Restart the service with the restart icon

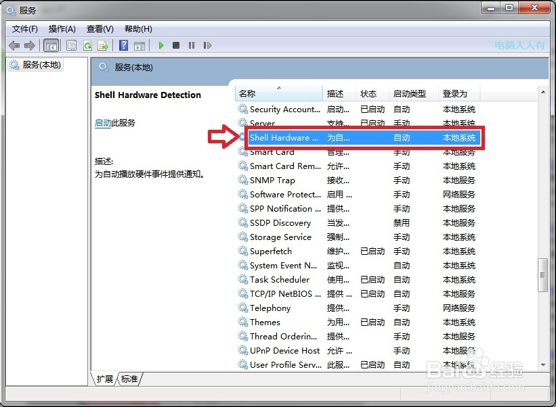[207, 45]
